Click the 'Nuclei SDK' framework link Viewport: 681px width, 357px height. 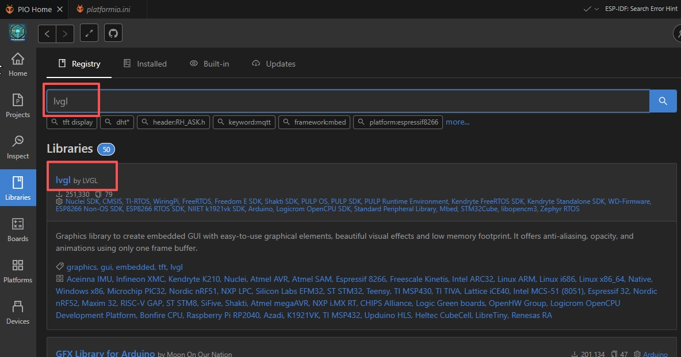pyautogui.click(x=82, y=201)
